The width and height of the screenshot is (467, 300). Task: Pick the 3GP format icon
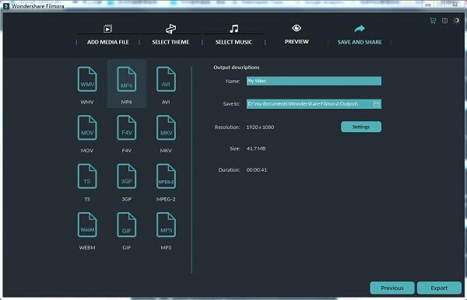(127, 176)
